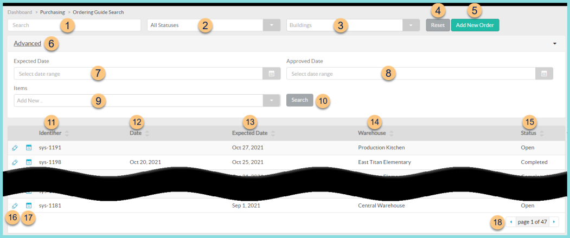Image resolution: width=570 pixels, height=238 pixels.
Task: Click the Oct 27, 2021 expected date
Action: 247,148
